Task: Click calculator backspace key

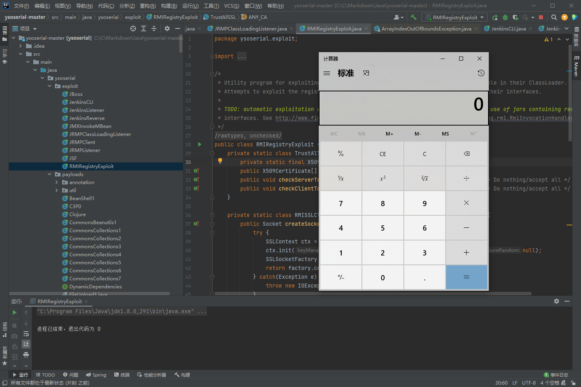Action: (467, 154)
